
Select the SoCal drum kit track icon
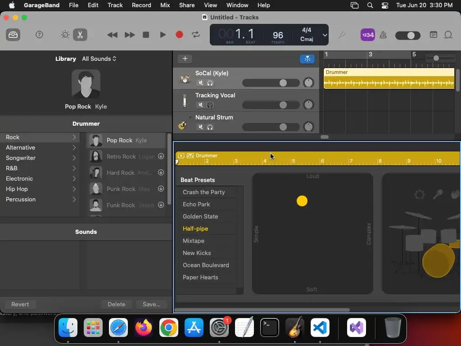185,78
